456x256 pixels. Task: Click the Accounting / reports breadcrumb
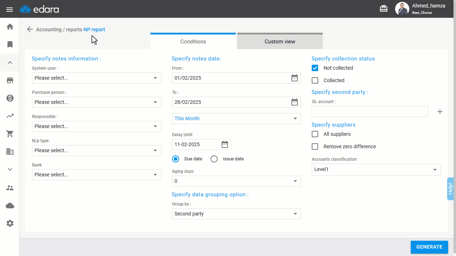(x=59, y=30)
